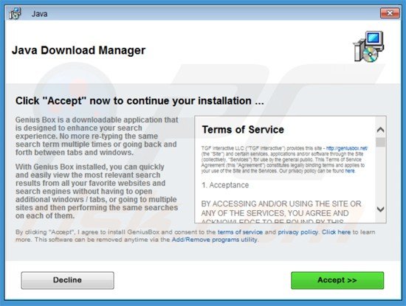The image size is (406, 306).
Task: Click the Decline button
Action: tap(68, 280)
